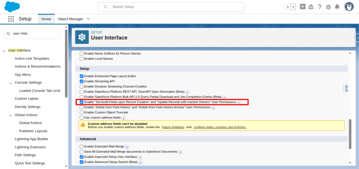This screenshot has width=359, height=169.
Task: Open Publisher Layouts in sidebar
Action: (33, 131)
